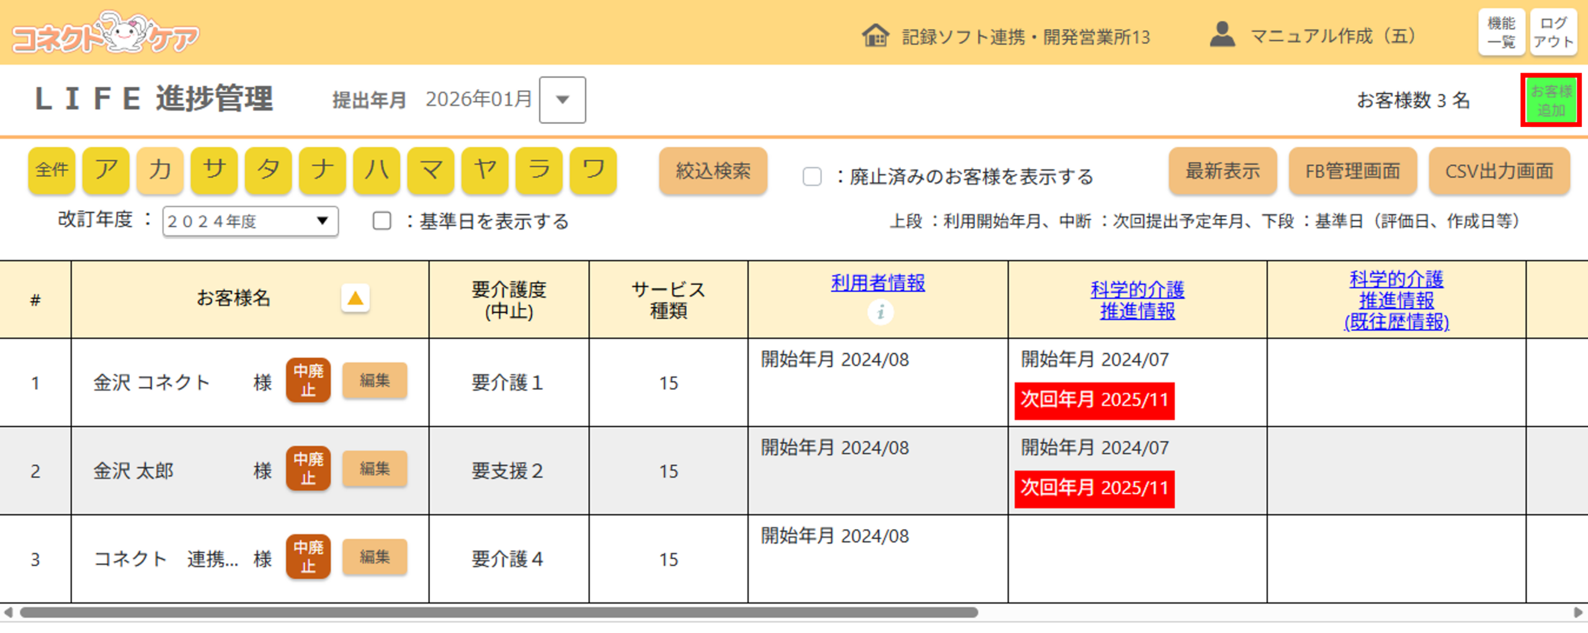Screen dimensions: 1588x633
Task: Click the user profile icon
Action: coord(1221,35)
